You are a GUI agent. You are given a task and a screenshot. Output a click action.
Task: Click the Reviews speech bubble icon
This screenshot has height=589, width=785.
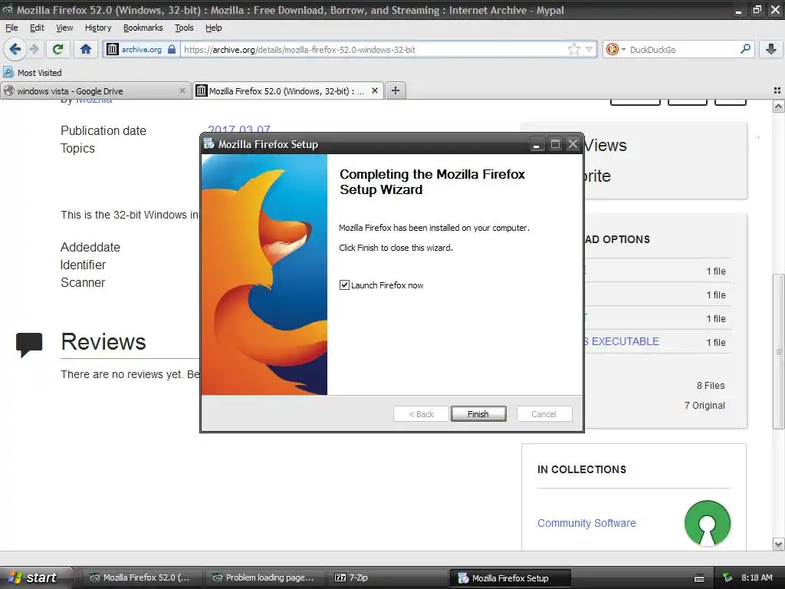(29, 344)
